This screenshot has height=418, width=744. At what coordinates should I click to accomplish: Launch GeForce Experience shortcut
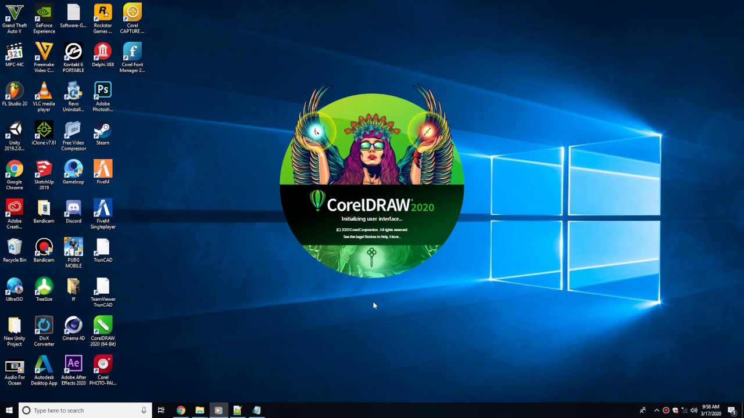(44, 19)
